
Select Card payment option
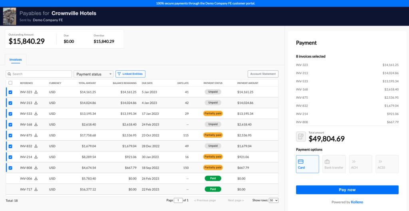(308, 164)
